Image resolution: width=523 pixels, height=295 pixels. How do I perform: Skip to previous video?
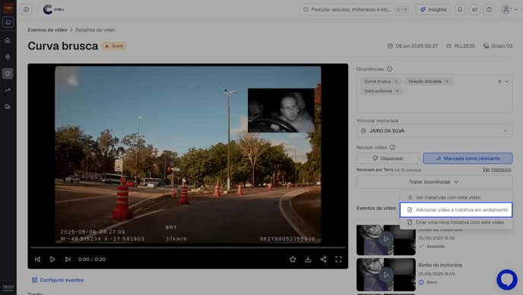(x=37, y=259)
